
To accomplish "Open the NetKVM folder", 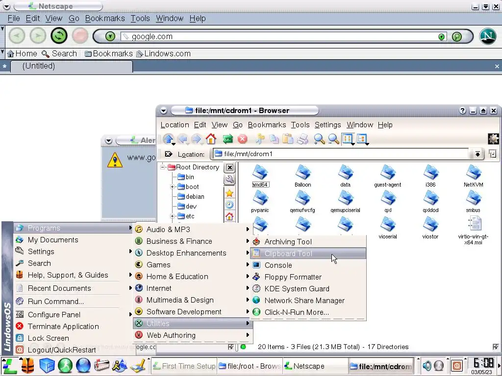I will click(474, 176).
